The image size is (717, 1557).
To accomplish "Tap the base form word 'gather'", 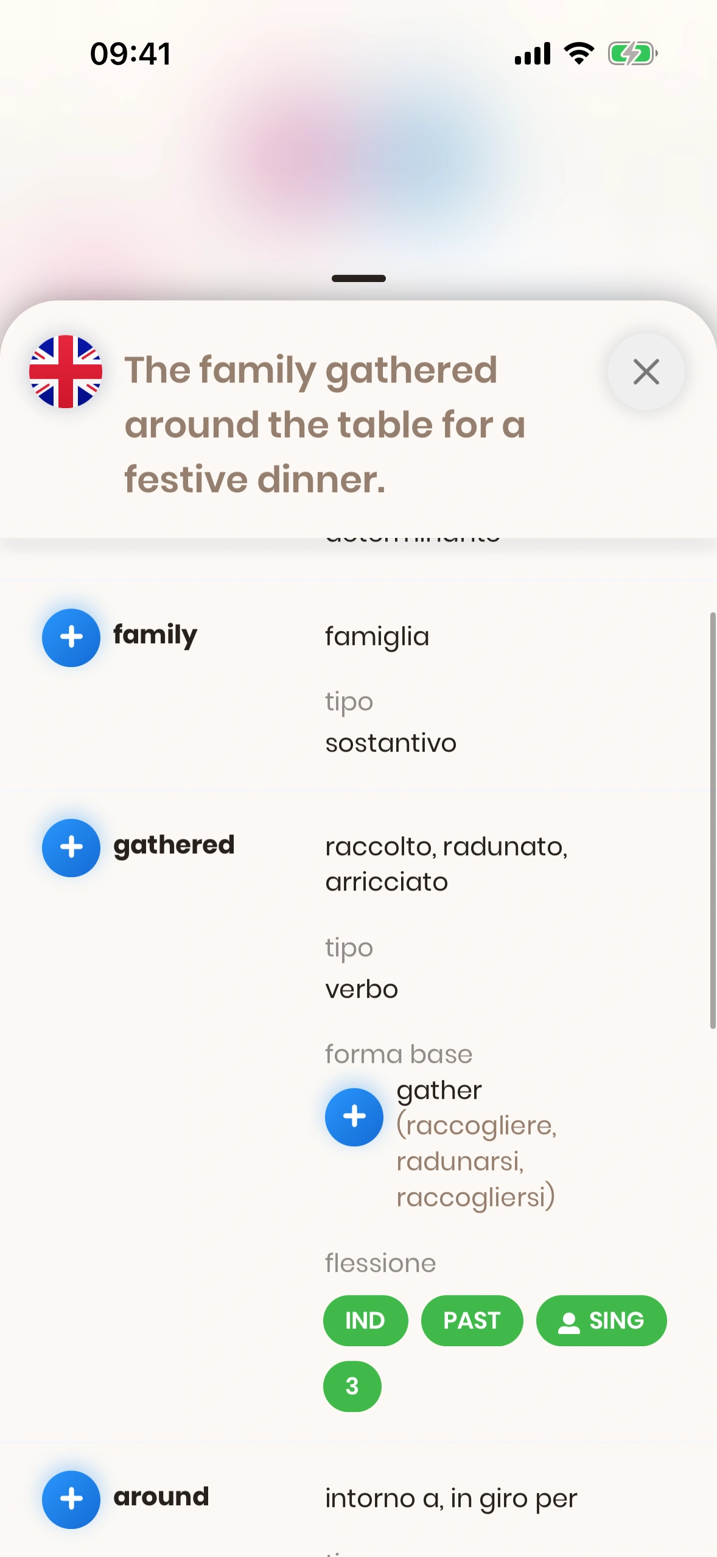I will point(439,1090).
